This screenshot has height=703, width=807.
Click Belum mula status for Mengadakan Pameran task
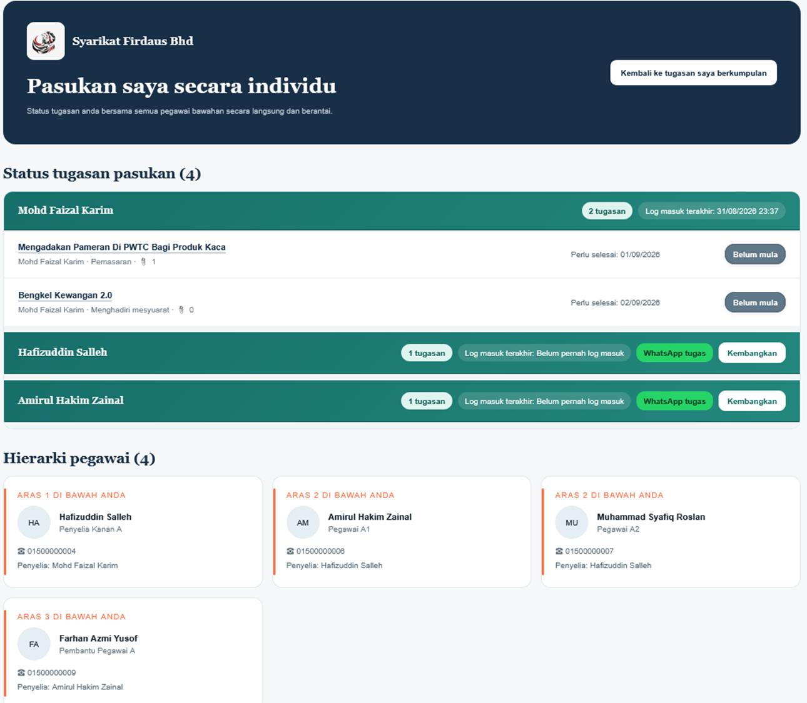[755, 254]
